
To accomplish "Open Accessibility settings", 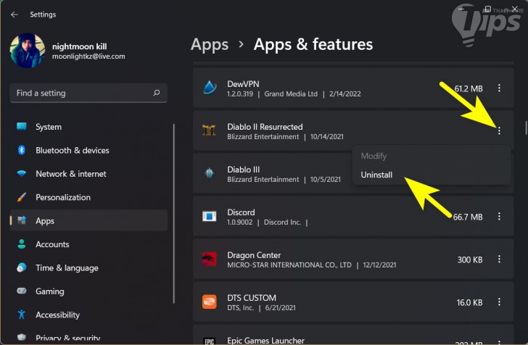I will 88,315.
